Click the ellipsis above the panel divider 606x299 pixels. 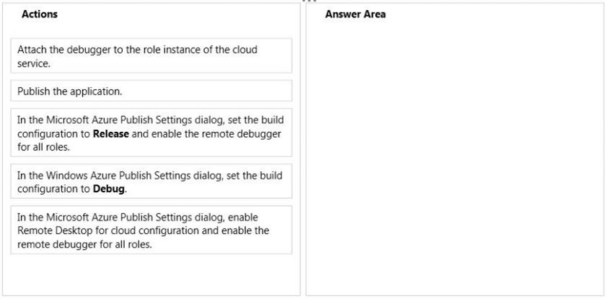pos(309,1)
